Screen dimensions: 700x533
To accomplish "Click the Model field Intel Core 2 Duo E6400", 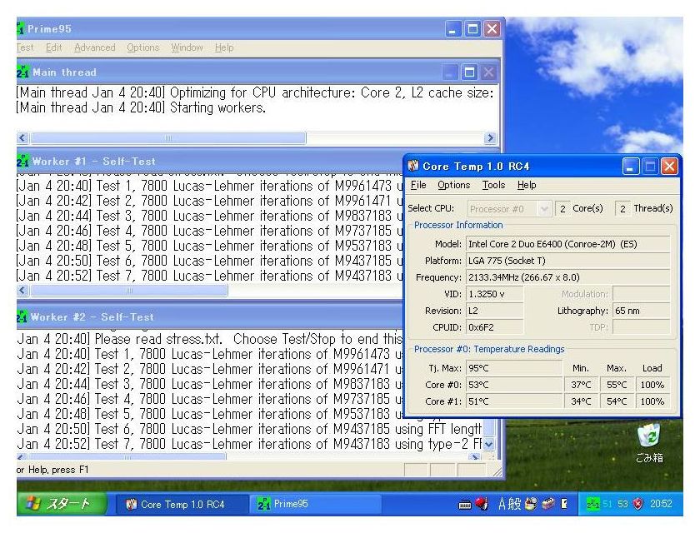I will click(567, 244).
